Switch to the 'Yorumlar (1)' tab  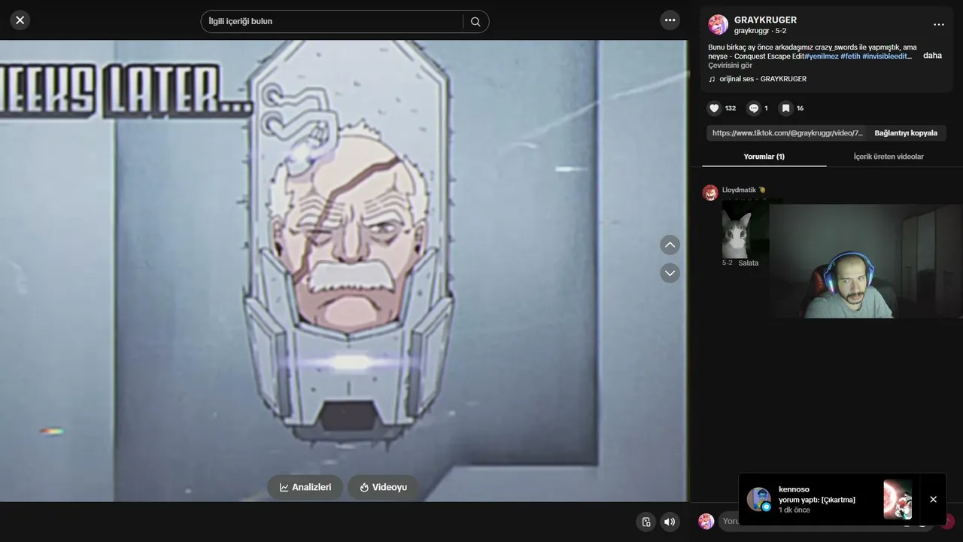coord(764,157)
